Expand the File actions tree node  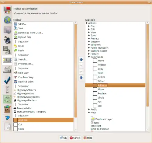point(89,26)
